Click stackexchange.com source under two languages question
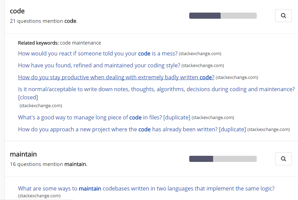The height and width of the screenshot is (200, 298). pyautogui.click(x=39, y=196)
